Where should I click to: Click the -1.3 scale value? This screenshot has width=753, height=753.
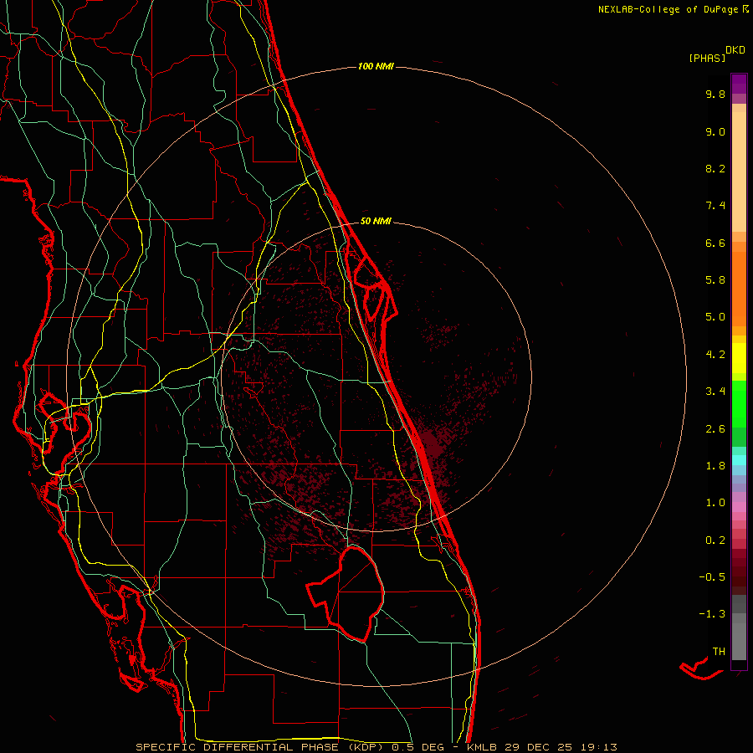click(712, 614)
